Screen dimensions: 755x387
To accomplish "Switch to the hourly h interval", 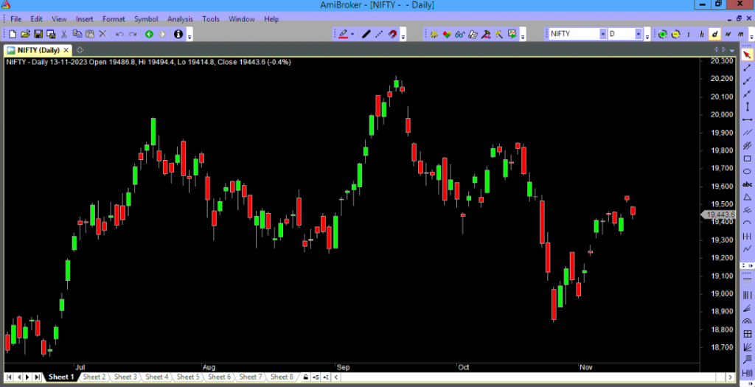I will point(702,34).
